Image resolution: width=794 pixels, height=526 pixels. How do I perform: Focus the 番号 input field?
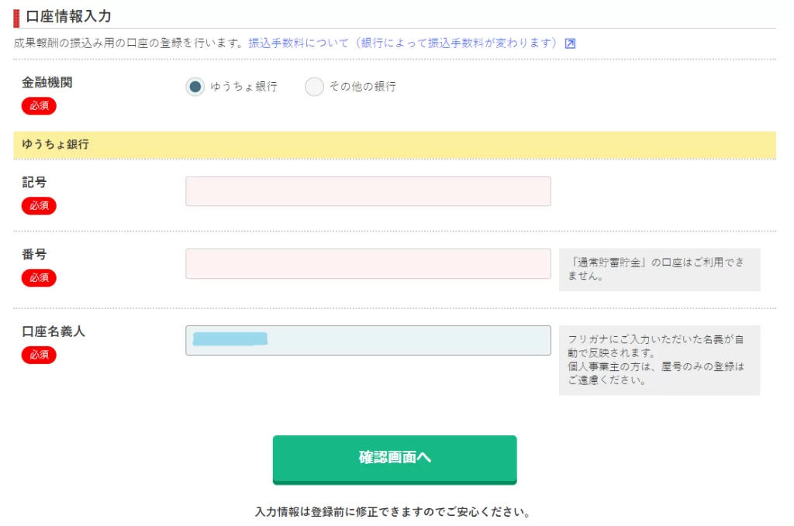click(368, 263)
